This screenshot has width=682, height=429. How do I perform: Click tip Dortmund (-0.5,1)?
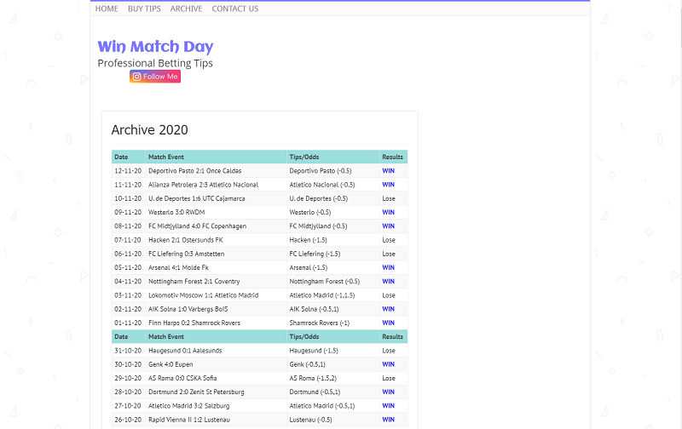coord(315,392)
